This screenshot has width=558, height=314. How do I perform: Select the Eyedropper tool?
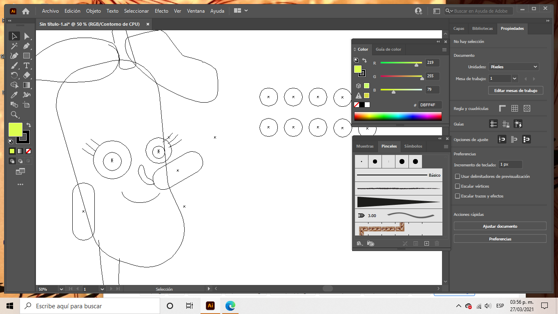(x=14, y=94)
